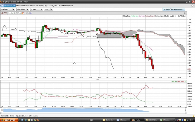
Task: Click the page URL in address bar
Action: point(45,6)
